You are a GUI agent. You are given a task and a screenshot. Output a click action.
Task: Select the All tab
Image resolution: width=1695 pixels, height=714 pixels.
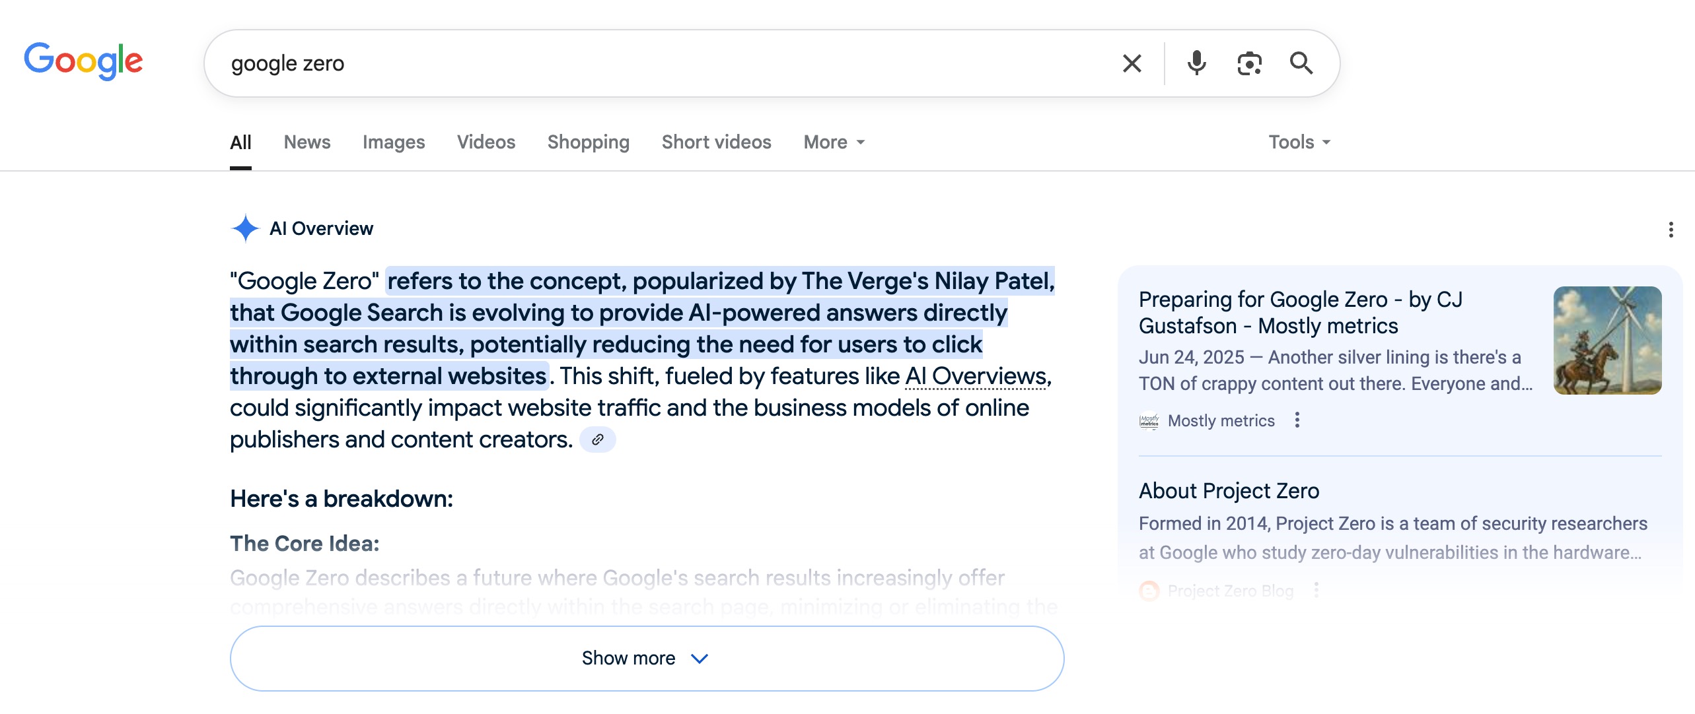click(240, 143)
